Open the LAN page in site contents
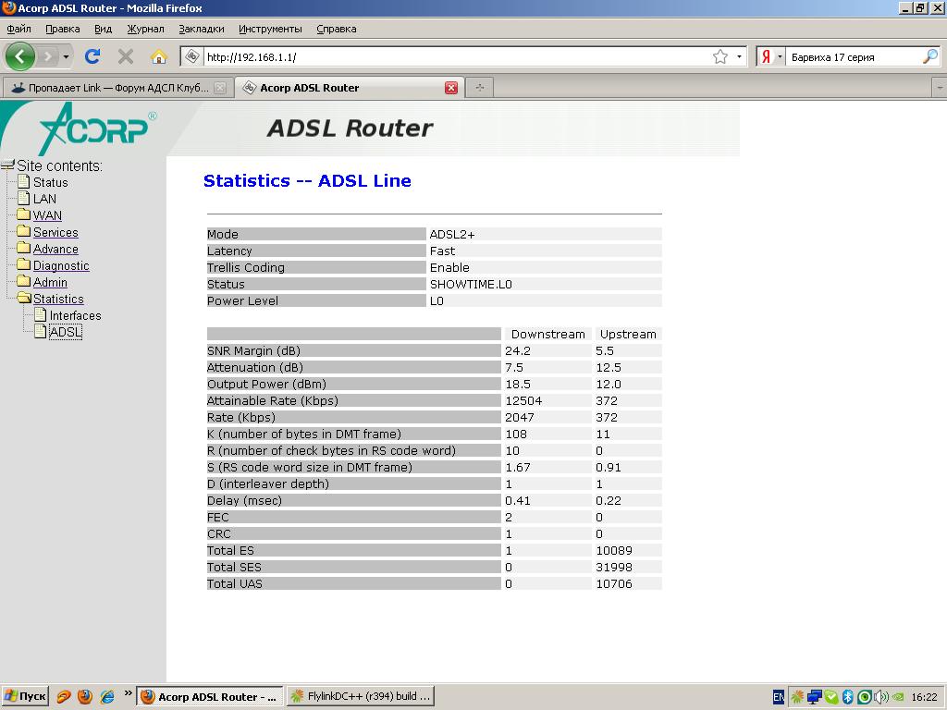The image size is (947, 710). tap(44, 199)
